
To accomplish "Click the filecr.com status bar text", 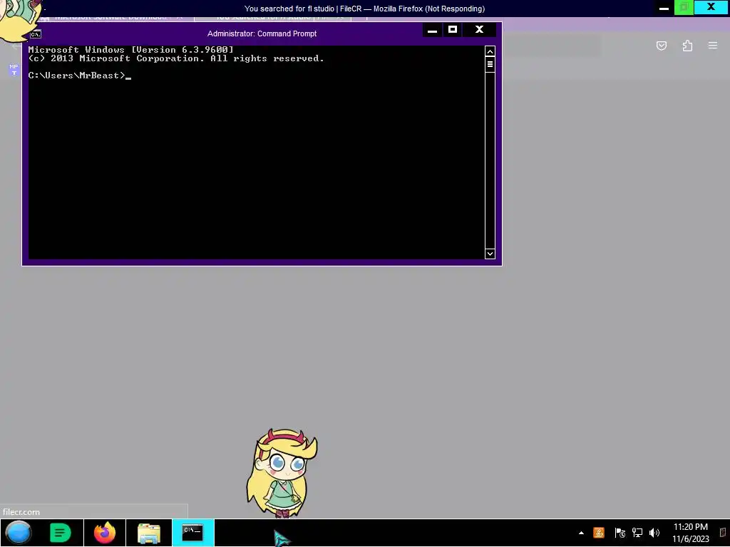I will point(21,512).
